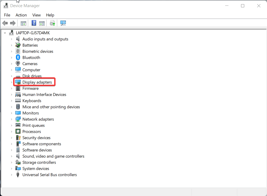
Task: Select the Bluetooth device category
Action: 31,57
